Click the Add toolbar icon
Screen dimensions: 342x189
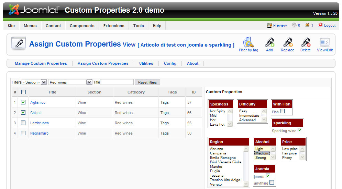pos(269,42)
